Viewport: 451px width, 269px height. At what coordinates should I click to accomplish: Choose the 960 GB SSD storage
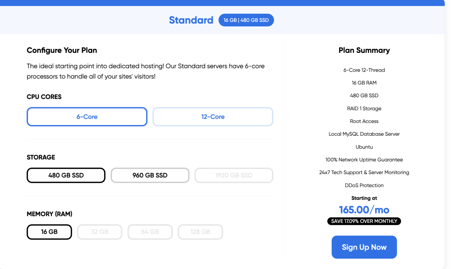tap(150, 175)
